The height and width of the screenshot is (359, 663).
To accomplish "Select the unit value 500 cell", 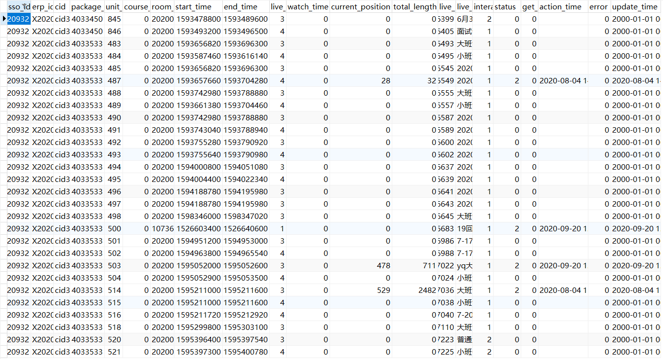I will coord(113,228).
